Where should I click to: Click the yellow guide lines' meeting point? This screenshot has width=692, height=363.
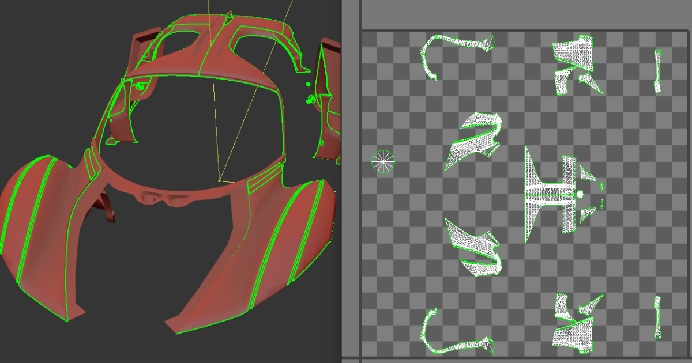(x=219, y=180)
